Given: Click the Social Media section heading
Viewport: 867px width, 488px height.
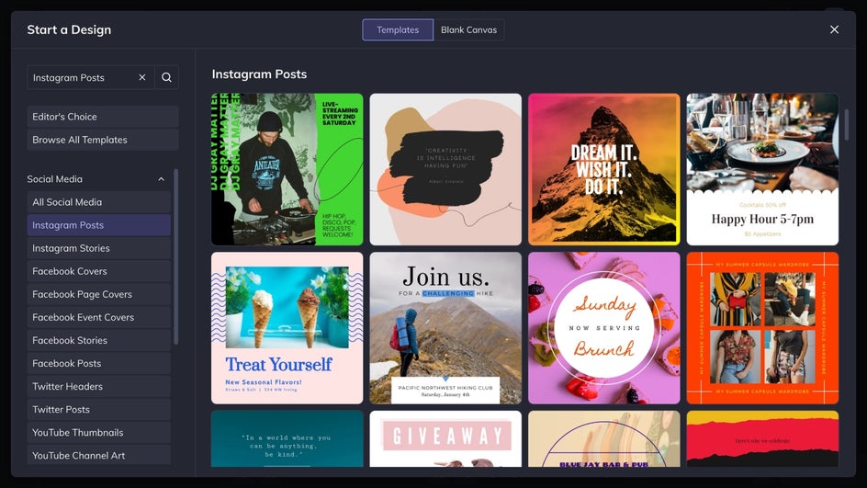Looking at the screenshot, I should (x=55, y=179).
